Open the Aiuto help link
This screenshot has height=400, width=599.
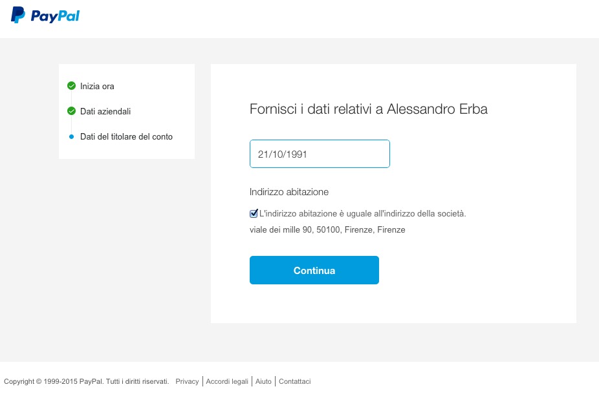[263, 381]
